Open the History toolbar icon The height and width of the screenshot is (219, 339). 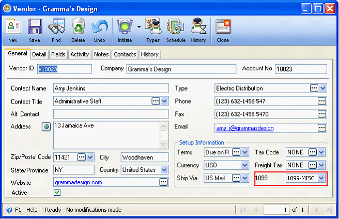pos(198,26)
